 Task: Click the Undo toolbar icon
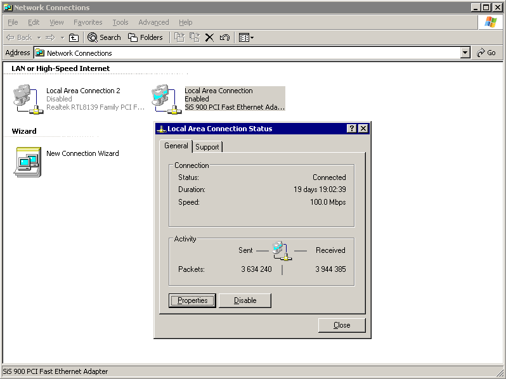click(x=224, y=37)
